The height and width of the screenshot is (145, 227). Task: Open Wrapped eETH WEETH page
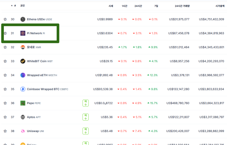[42, 75]
